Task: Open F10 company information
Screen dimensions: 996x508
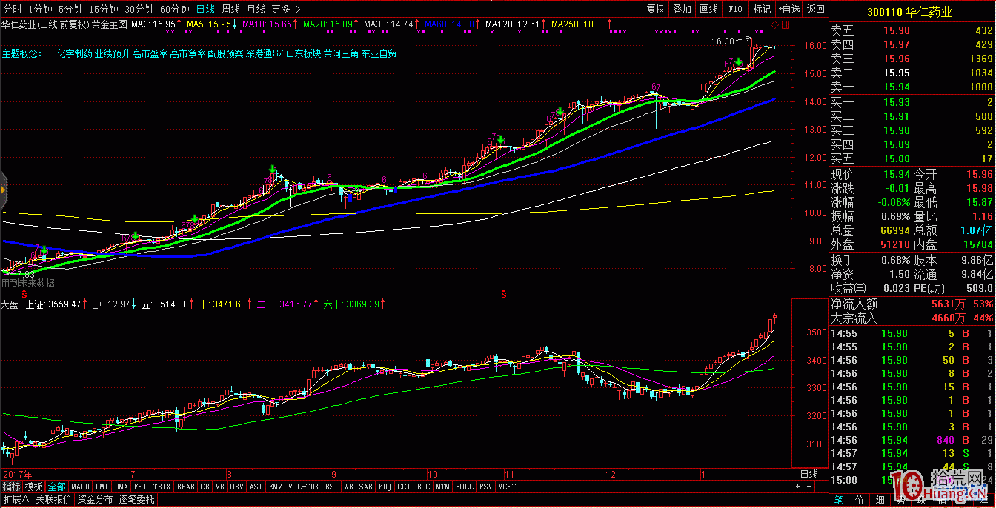Action: point(735,9)
